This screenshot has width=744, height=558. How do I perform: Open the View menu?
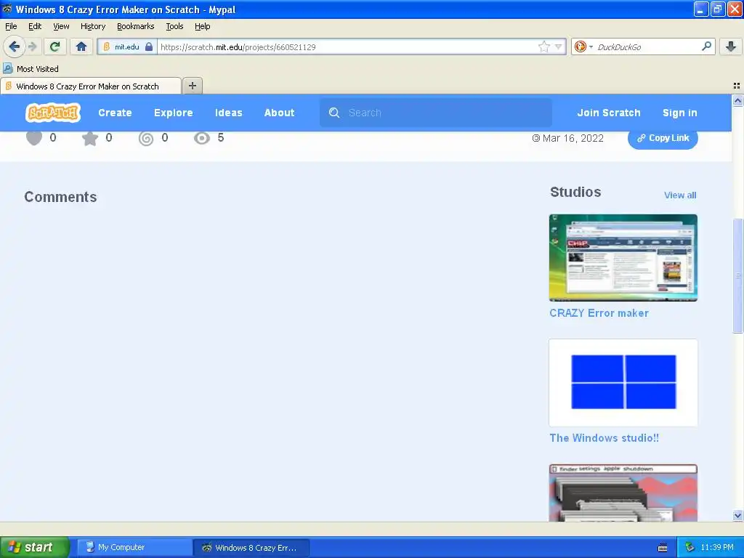[x=61, y=26]
